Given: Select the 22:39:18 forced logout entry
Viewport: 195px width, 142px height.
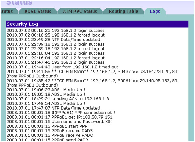Looking at the screenshot, I should 56,49.
